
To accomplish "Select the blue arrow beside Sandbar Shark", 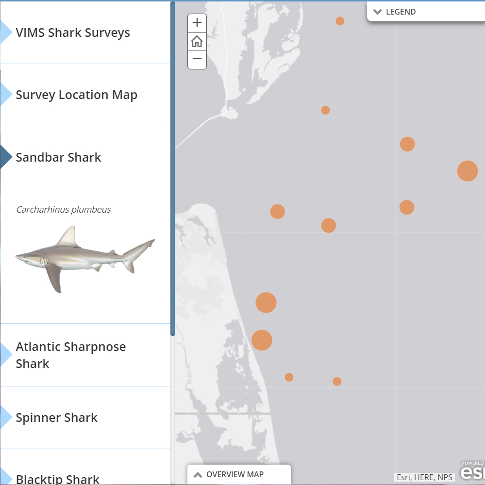I will [x=4, y=157].
